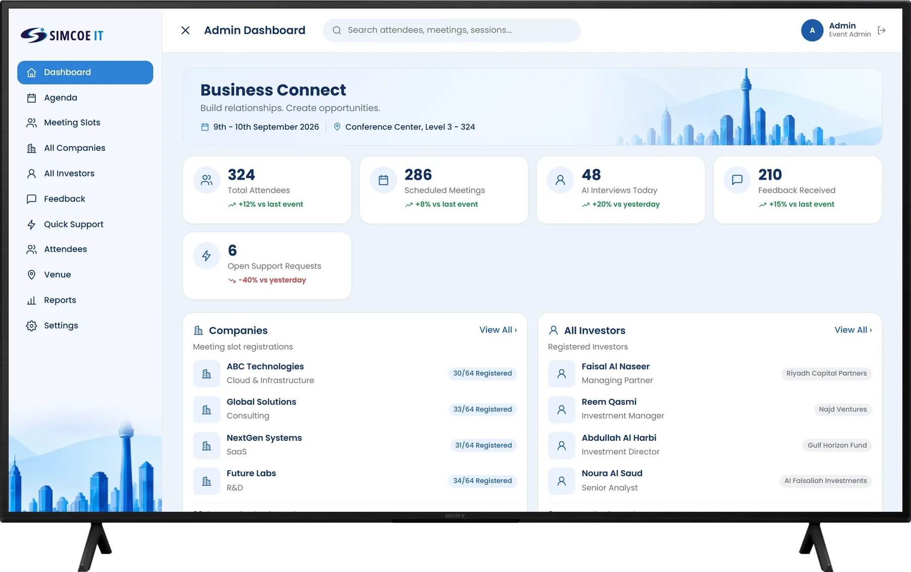Click the 34/64 Registered badge
911x572 pixels.
click(x=482, y=481)
